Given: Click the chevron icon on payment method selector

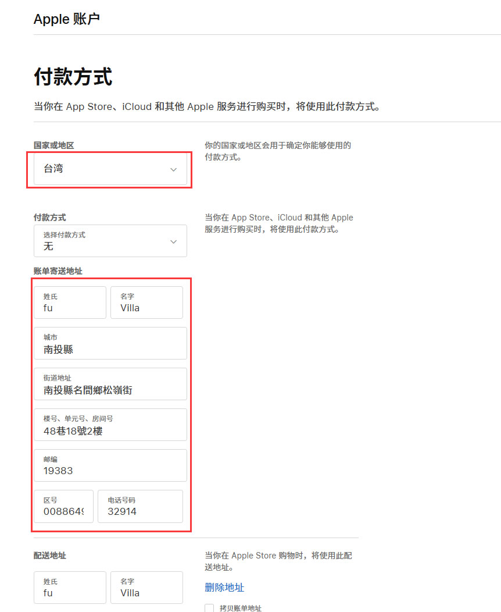Looking at the screenshot, I should pos(173,241).
